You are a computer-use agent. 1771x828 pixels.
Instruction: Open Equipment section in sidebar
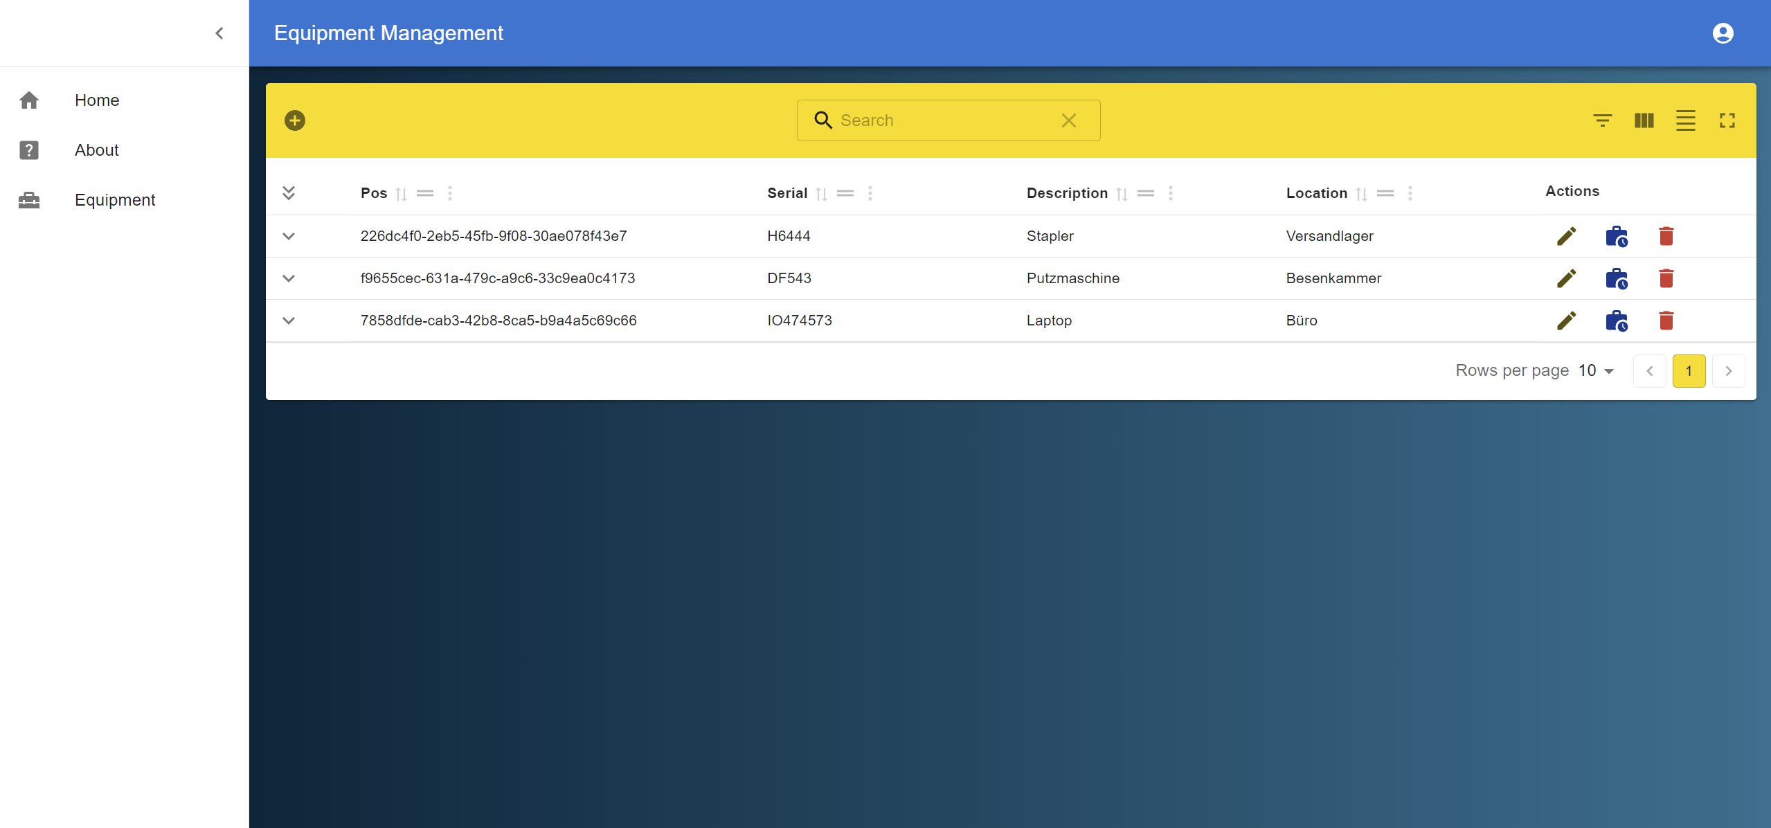[125, 200]
